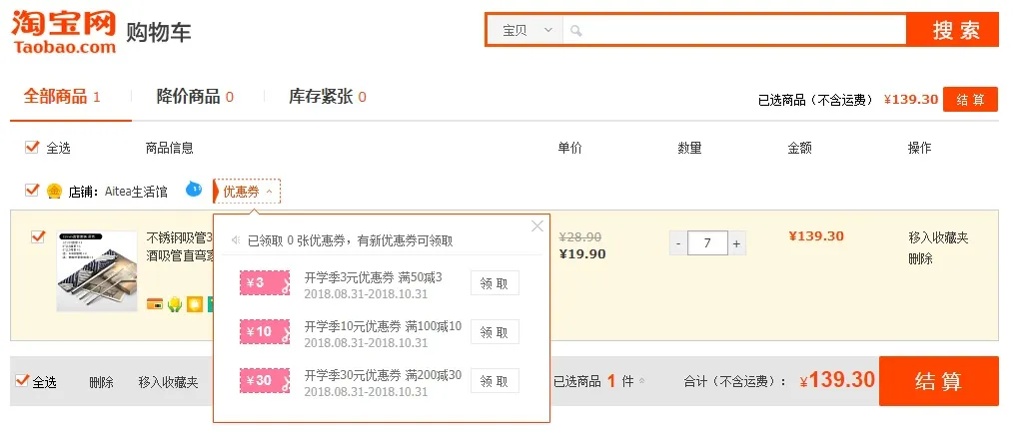
Task: Open Wangwang chat with the seller
Action: coord(194,189)
